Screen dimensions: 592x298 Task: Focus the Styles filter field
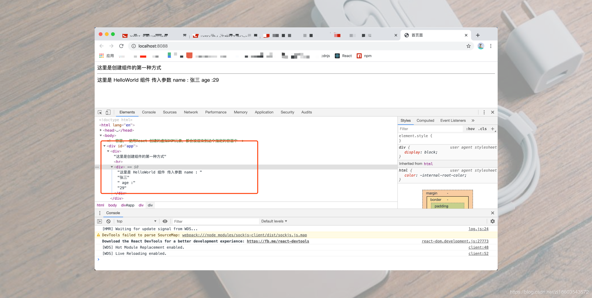tap(430, 129)
